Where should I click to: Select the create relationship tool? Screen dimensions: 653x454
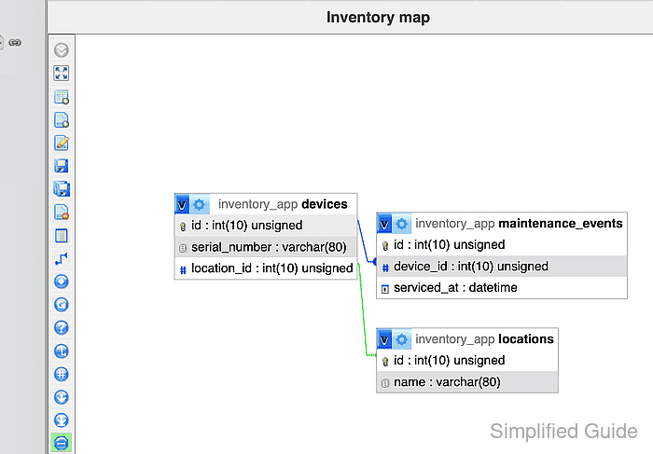click(62, 258)
